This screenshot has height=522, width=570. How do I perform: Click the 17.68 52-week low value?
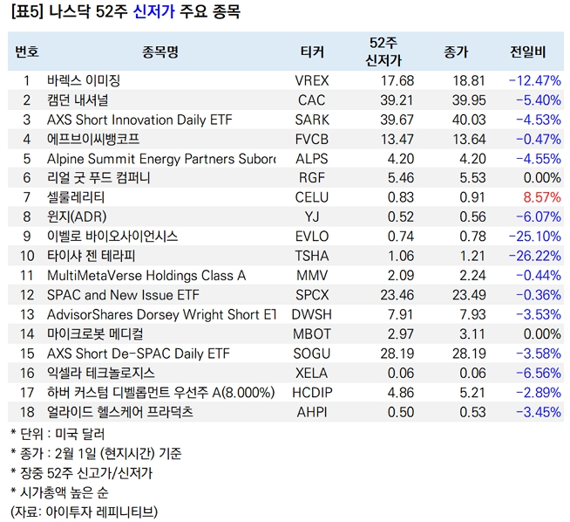coord(397,80)
